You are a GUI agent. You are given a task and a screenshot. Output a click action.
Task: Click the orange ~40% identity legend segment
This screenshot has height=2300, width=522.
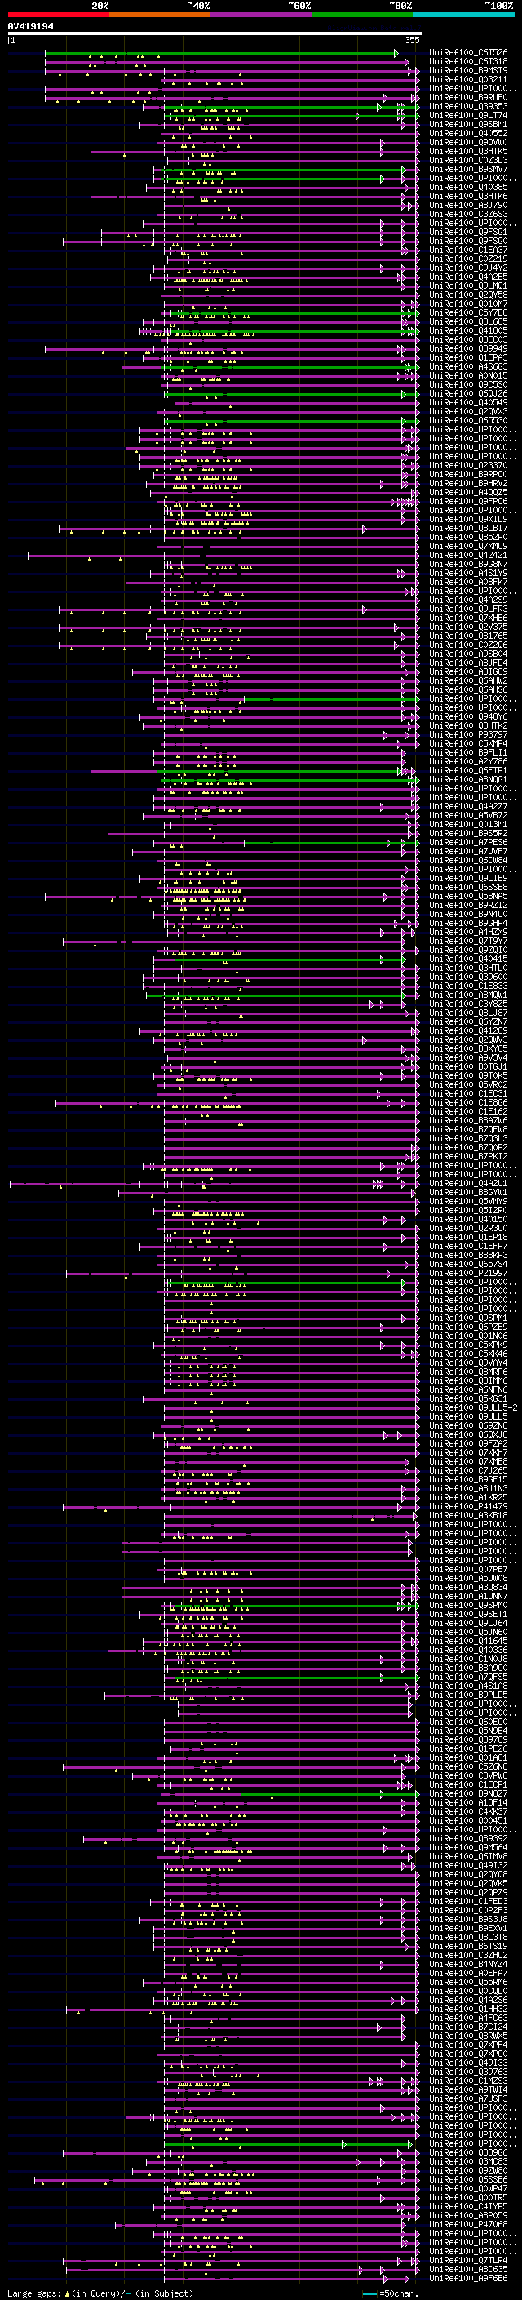coord(160,16)
